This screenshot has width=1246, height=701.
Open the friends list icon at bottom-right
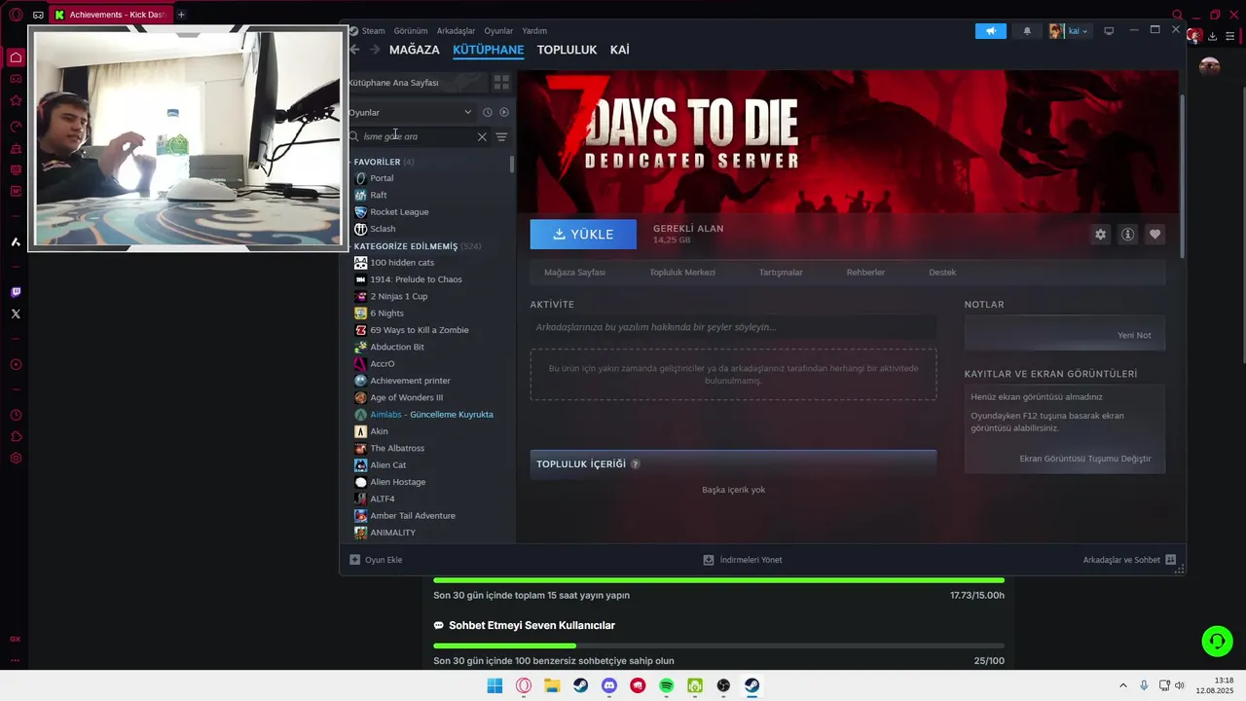(x=1171, y=560)
